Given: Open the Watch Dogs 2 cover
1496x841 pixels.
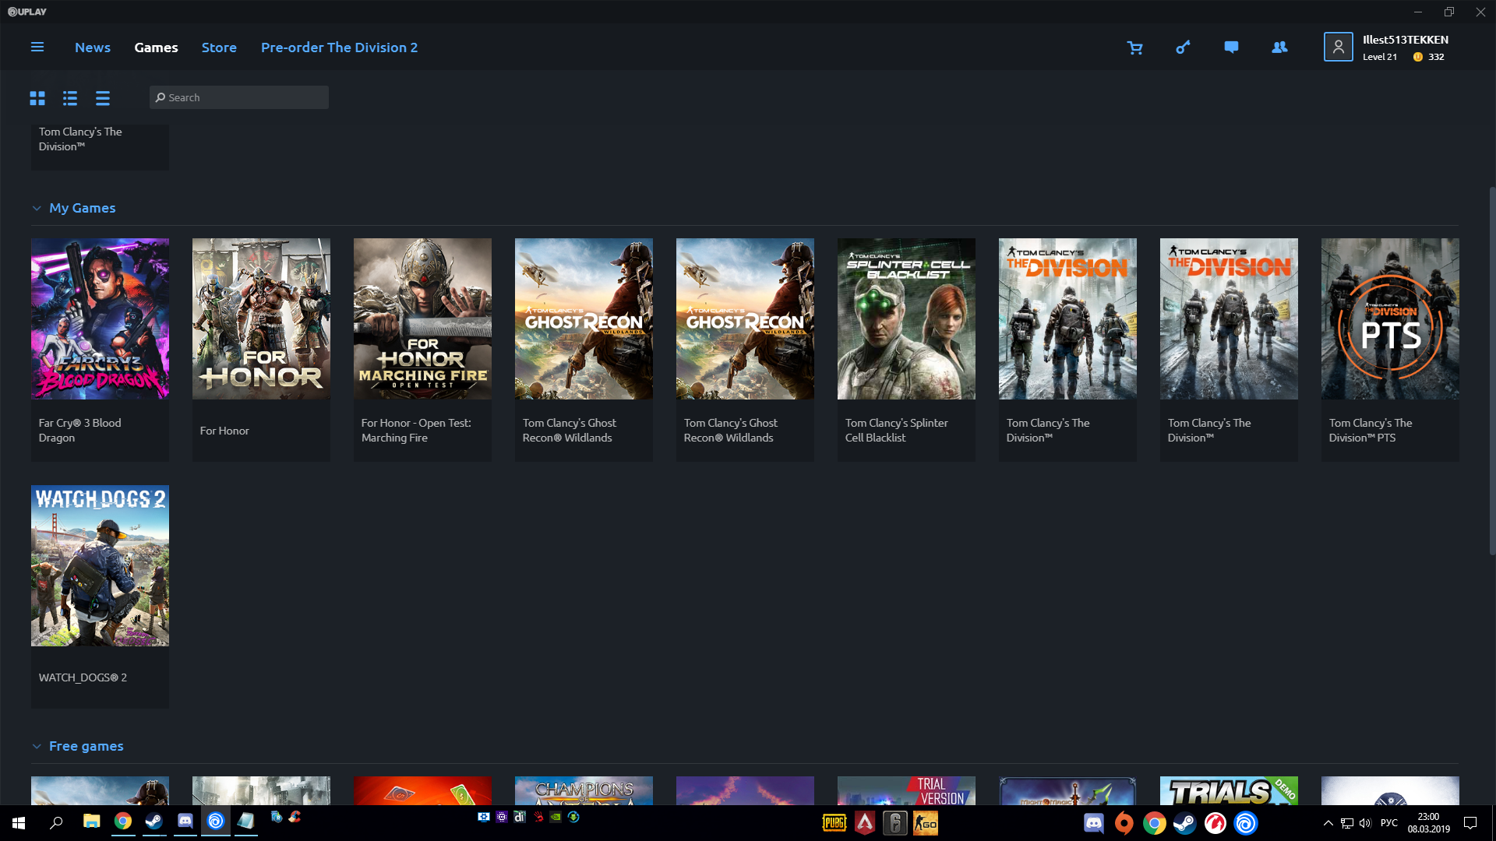Looking at the screenshot, I should [x=100, y=565].
